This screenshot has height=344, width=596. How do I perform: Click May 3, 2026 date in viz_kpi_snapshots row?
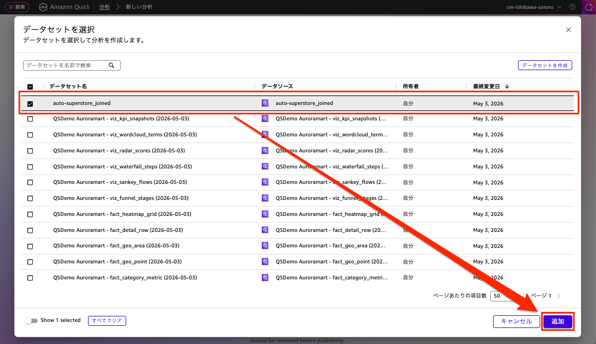point(488,119)
